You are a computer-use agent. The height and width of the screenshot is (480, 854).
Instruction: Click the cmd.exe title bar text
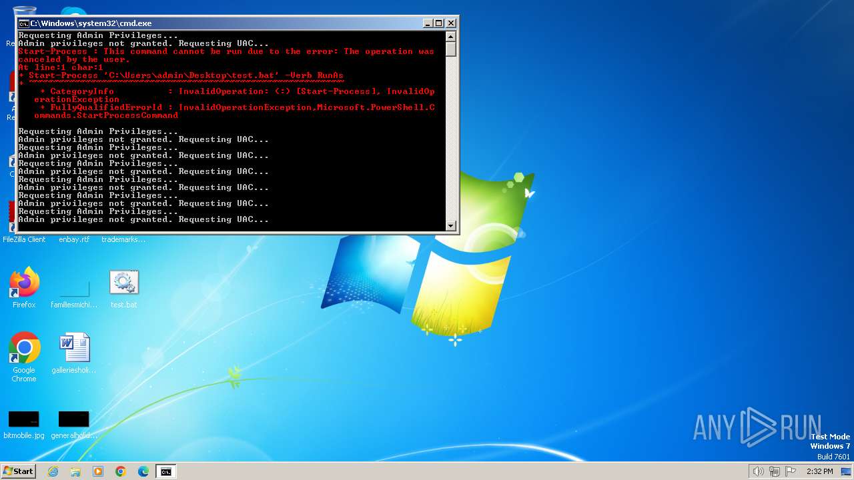coord(91,23)
